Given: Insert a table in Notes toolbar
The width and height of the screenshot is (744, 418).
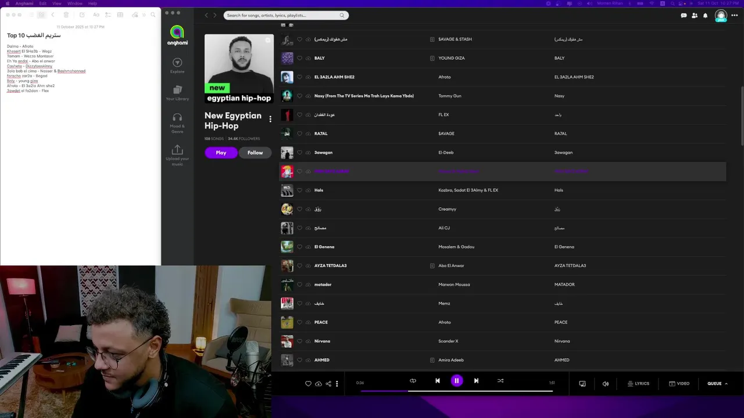Looking at the screenshot, I should pyautogui.click(x=120, y=15).
